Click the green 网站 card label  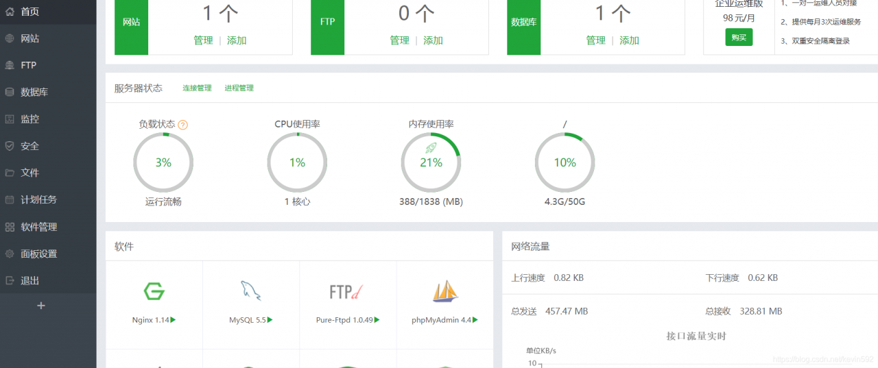click(131, 22)
